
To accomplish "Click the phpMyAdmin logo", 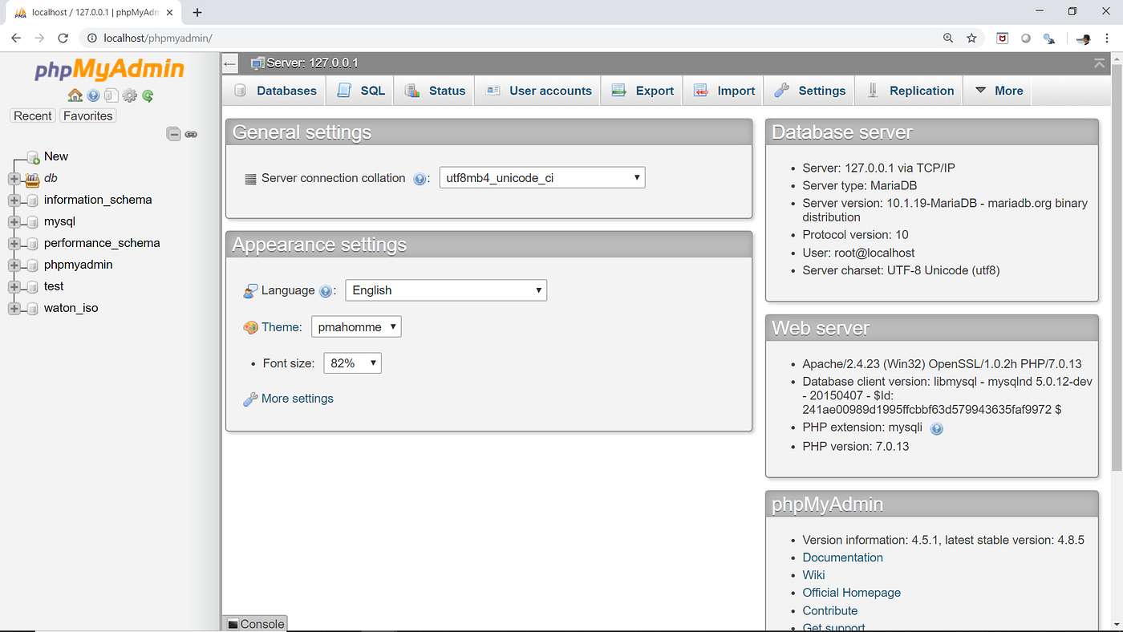I will click(x=110, y=70).
